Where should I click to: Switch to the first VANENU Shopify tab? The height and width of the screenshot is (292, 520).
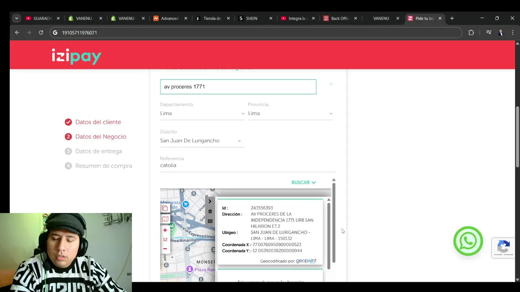point(84,18)
